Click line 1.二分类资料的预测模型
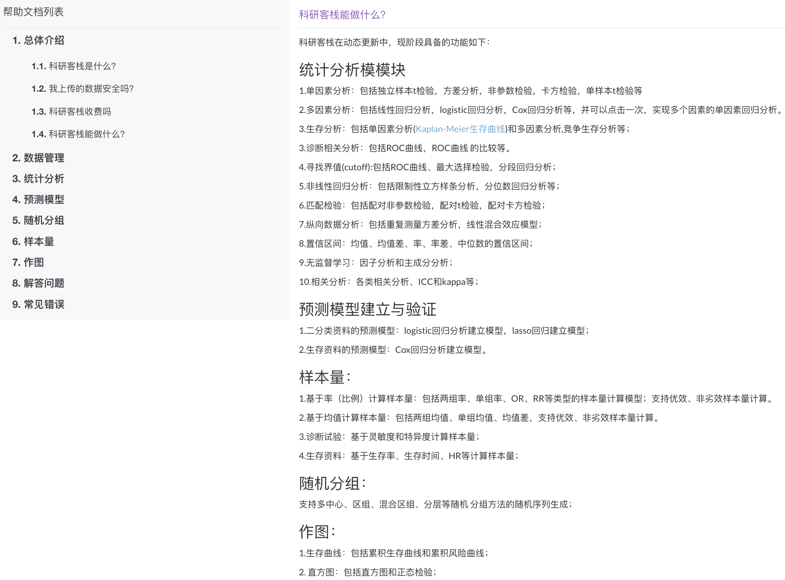785x580 pixels. pyautogui.click(x=444, y=331)
